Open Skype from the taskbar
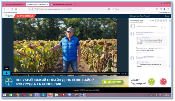The image size is (175, 101). [x=43, y=95]
